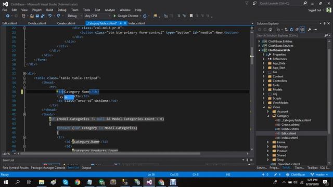333x187 pixels.
Task: Click the New Project toolbar icon
Action: click(23, 16)
